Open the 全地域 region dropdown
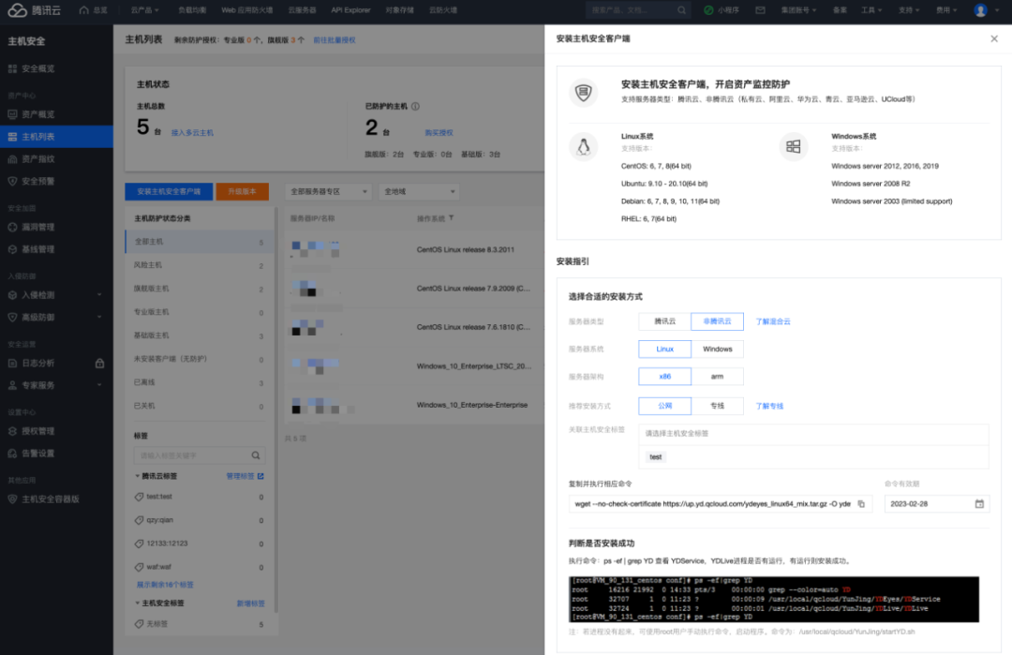1012x655 pixels. (419, 192)
